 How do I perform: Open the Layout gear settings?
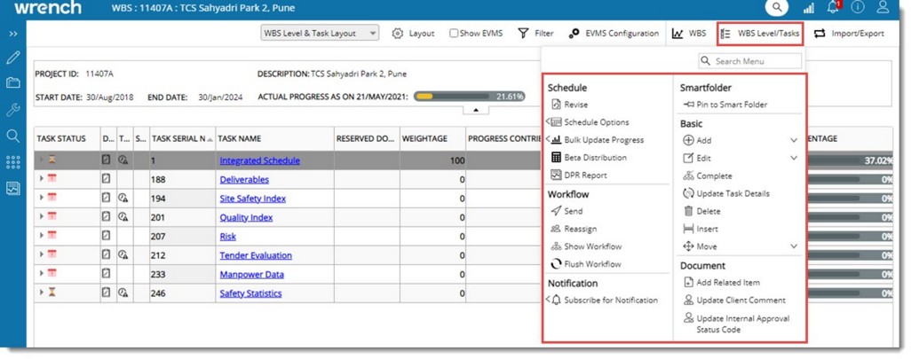tap(413, 34)
